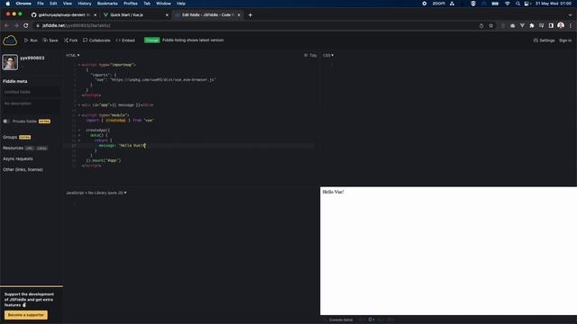The image size is (577, 324).
Task: Click the Console (beta) bar
Action: (341, 320)
